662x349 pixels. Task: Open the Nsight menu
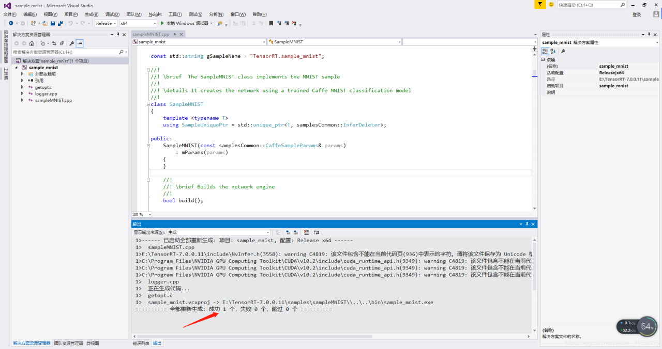tap(155, 14)
